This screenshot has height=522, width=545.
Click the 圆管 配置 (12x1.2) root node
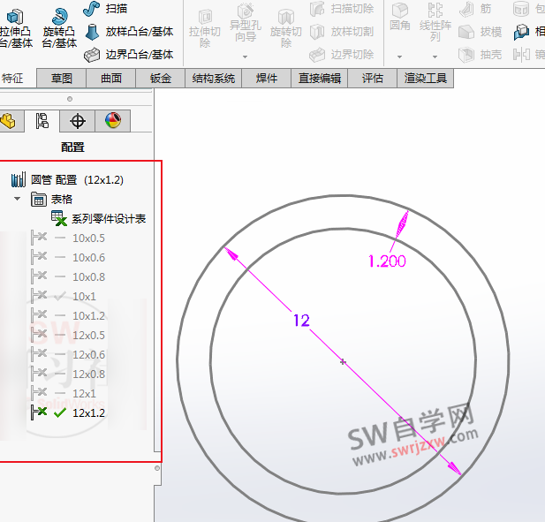click(67, 179)
